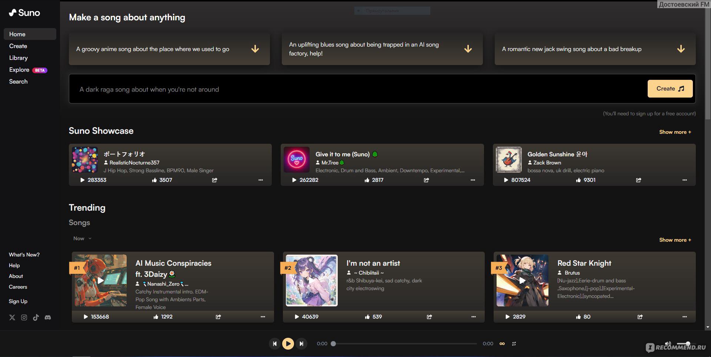Share AI Music Conspiracies song

click(218, 317)
